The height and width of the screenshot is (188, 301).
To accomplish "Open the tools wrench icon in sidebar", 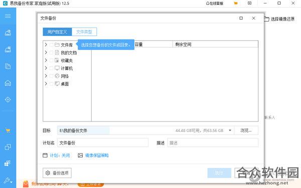I will (8, 180).
